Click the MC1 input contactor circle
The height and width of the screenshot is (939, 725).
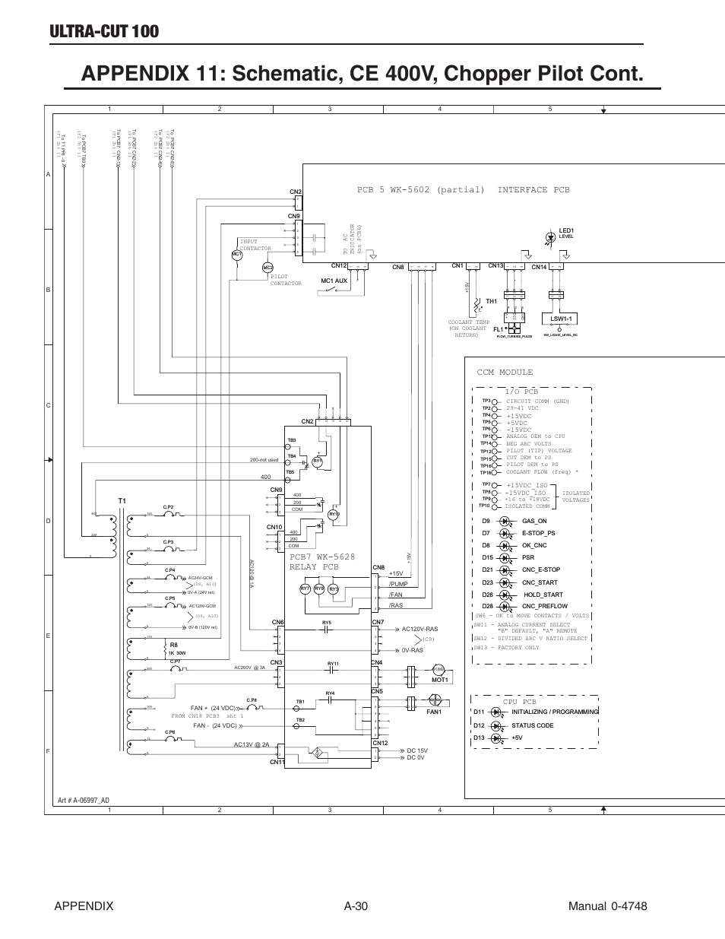pos(236,254)
